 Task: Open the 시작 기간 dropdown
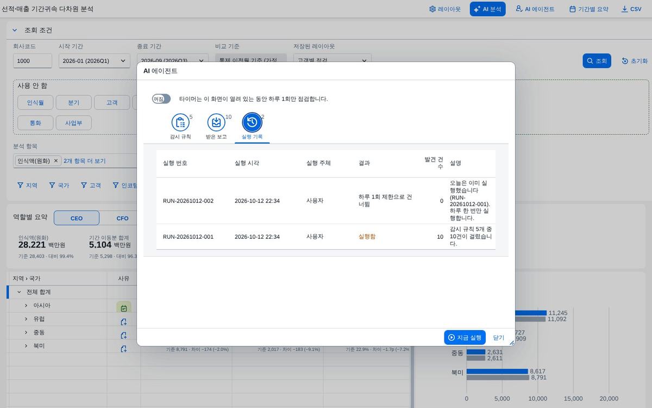coord(95,61)
